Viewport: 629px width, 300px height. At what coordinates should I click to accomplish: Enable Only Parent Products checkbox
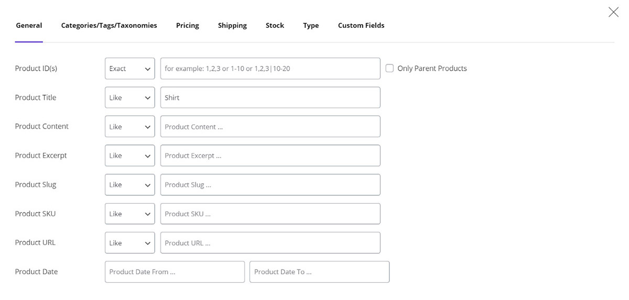[x=389, y=68]
